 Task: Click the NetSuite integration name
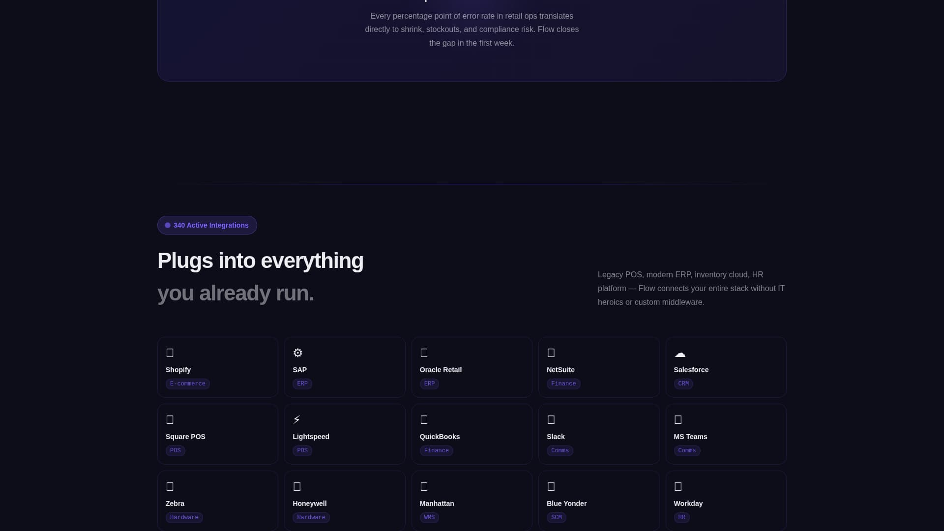[560, 370]
